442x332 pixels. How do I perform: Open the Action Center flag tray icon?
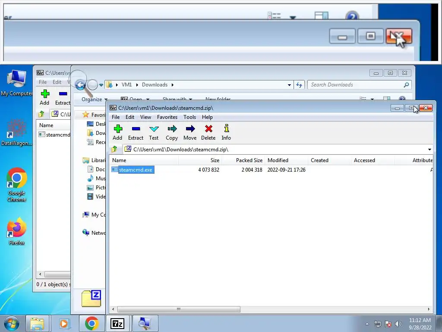pos(388,324)
